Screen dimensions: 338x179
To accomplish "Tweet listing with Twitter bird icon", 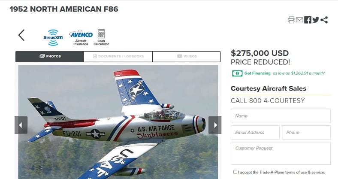I will point(316,20).
